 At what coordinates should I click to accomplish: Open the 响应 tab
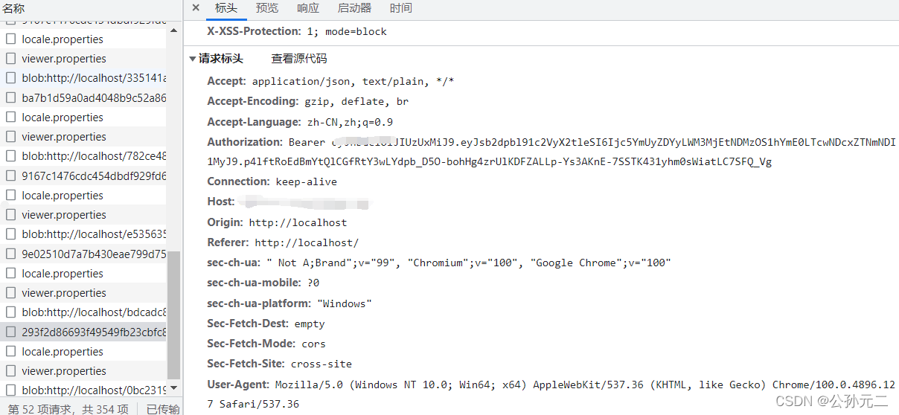308,8
